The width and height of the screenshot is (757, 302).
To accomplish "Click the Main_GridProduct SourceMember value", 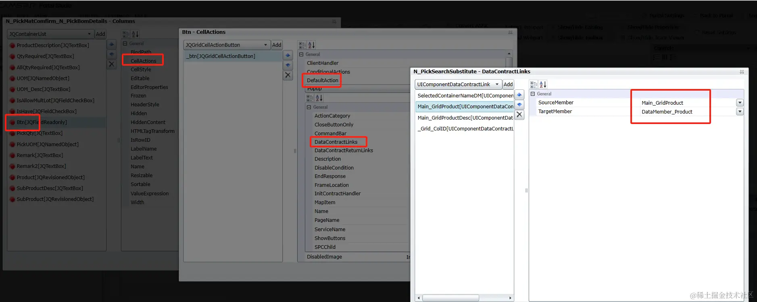I will (x=662, y=103).
